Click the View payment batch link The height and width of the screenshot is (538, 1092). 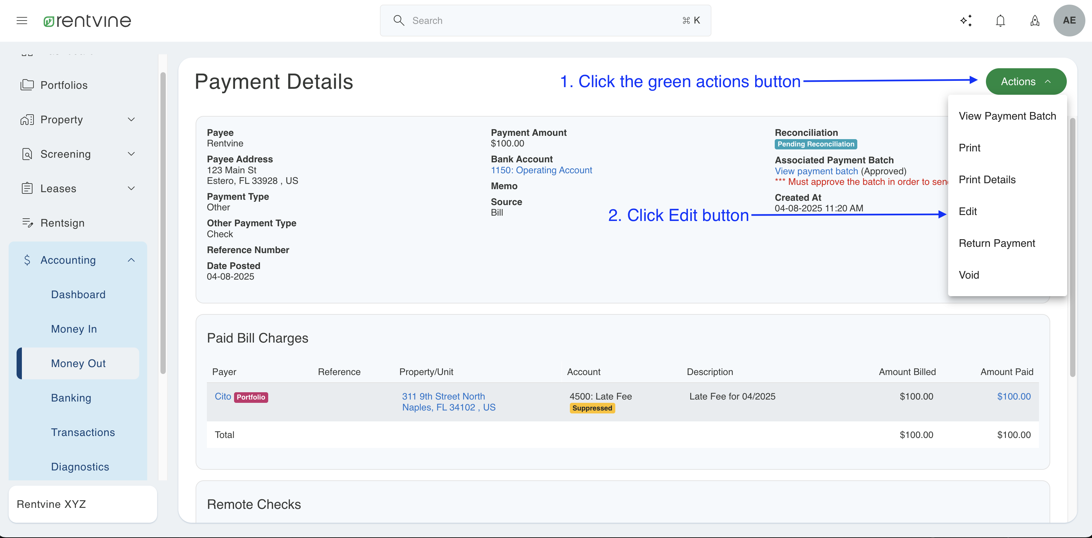point(816,171)
